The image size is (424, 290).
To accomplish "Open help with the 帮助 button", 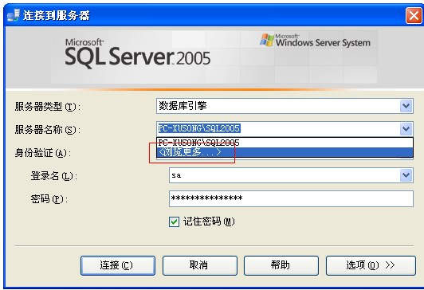I will click(x=281, y=265).
